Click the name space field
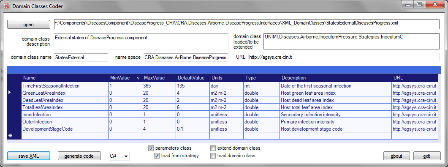The image size is (448, 167). (186, 57)
